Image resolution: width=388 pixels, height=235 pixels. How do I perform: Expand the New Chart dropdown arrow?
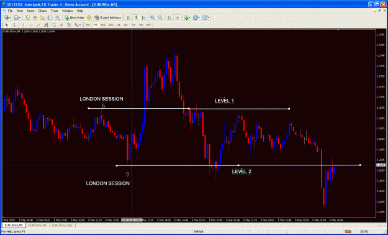(x=10, y=17)
